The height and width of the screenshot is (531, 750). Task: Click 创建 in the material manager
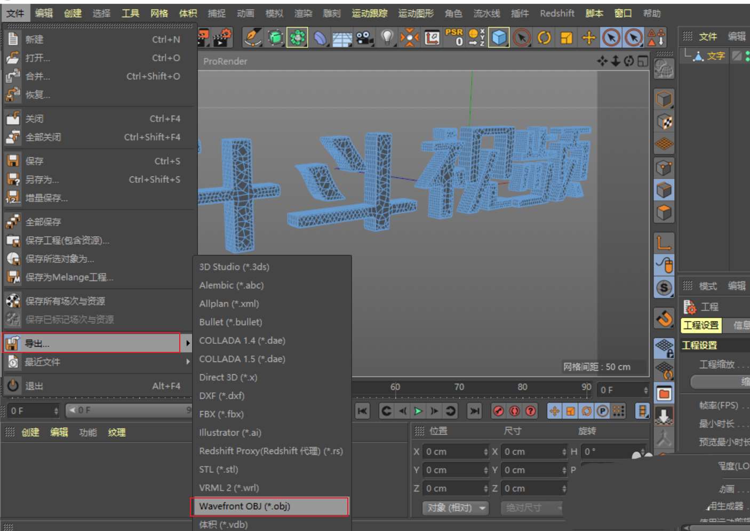pyautogui.click(x=30, y=432)
